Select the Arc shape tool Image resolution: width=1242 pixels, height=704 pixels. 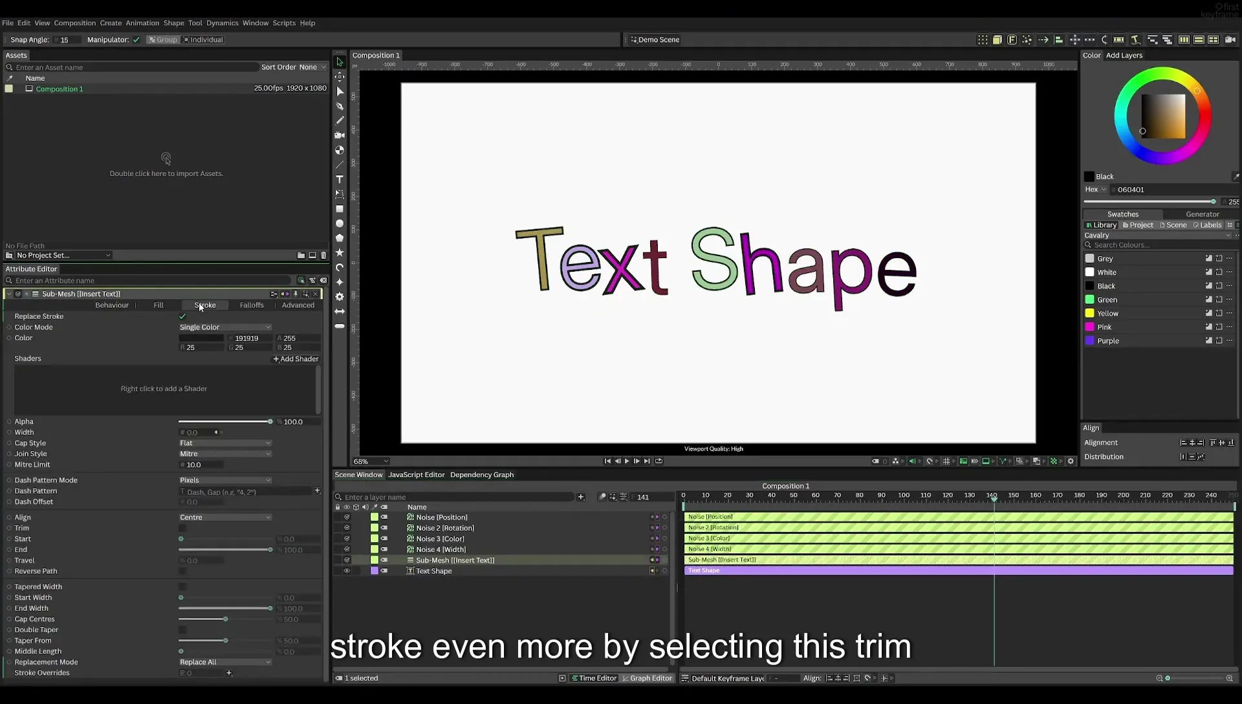click(340, 267)
